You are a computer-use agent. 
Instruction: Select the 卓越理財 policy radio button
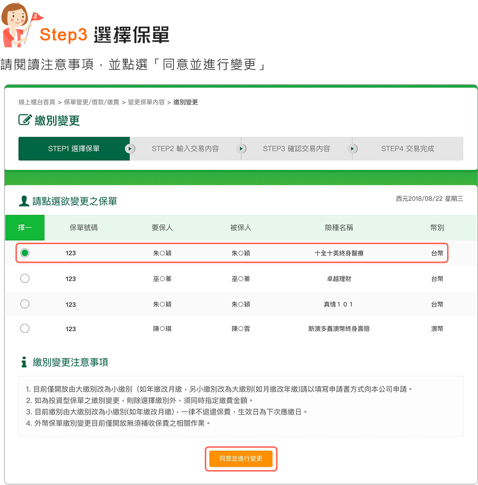coord(25,278)
